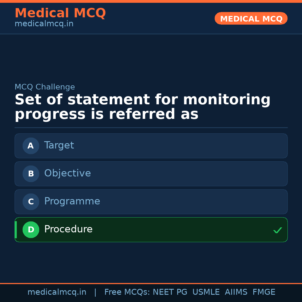Pick the Procedure answer option
The width and height of the screenshot is (302, 302).
tap(151, 230)
